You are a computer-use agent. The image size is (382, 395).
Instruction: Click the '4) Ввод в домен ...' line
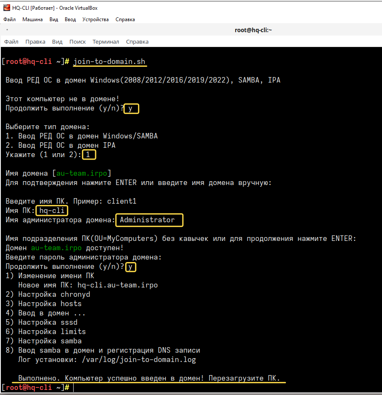46,313
